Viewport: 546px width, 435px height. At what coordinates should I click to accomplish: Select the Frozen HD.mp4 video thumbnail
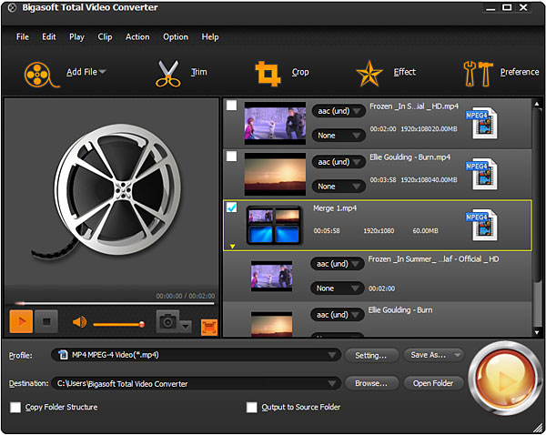tap(275, 123)
